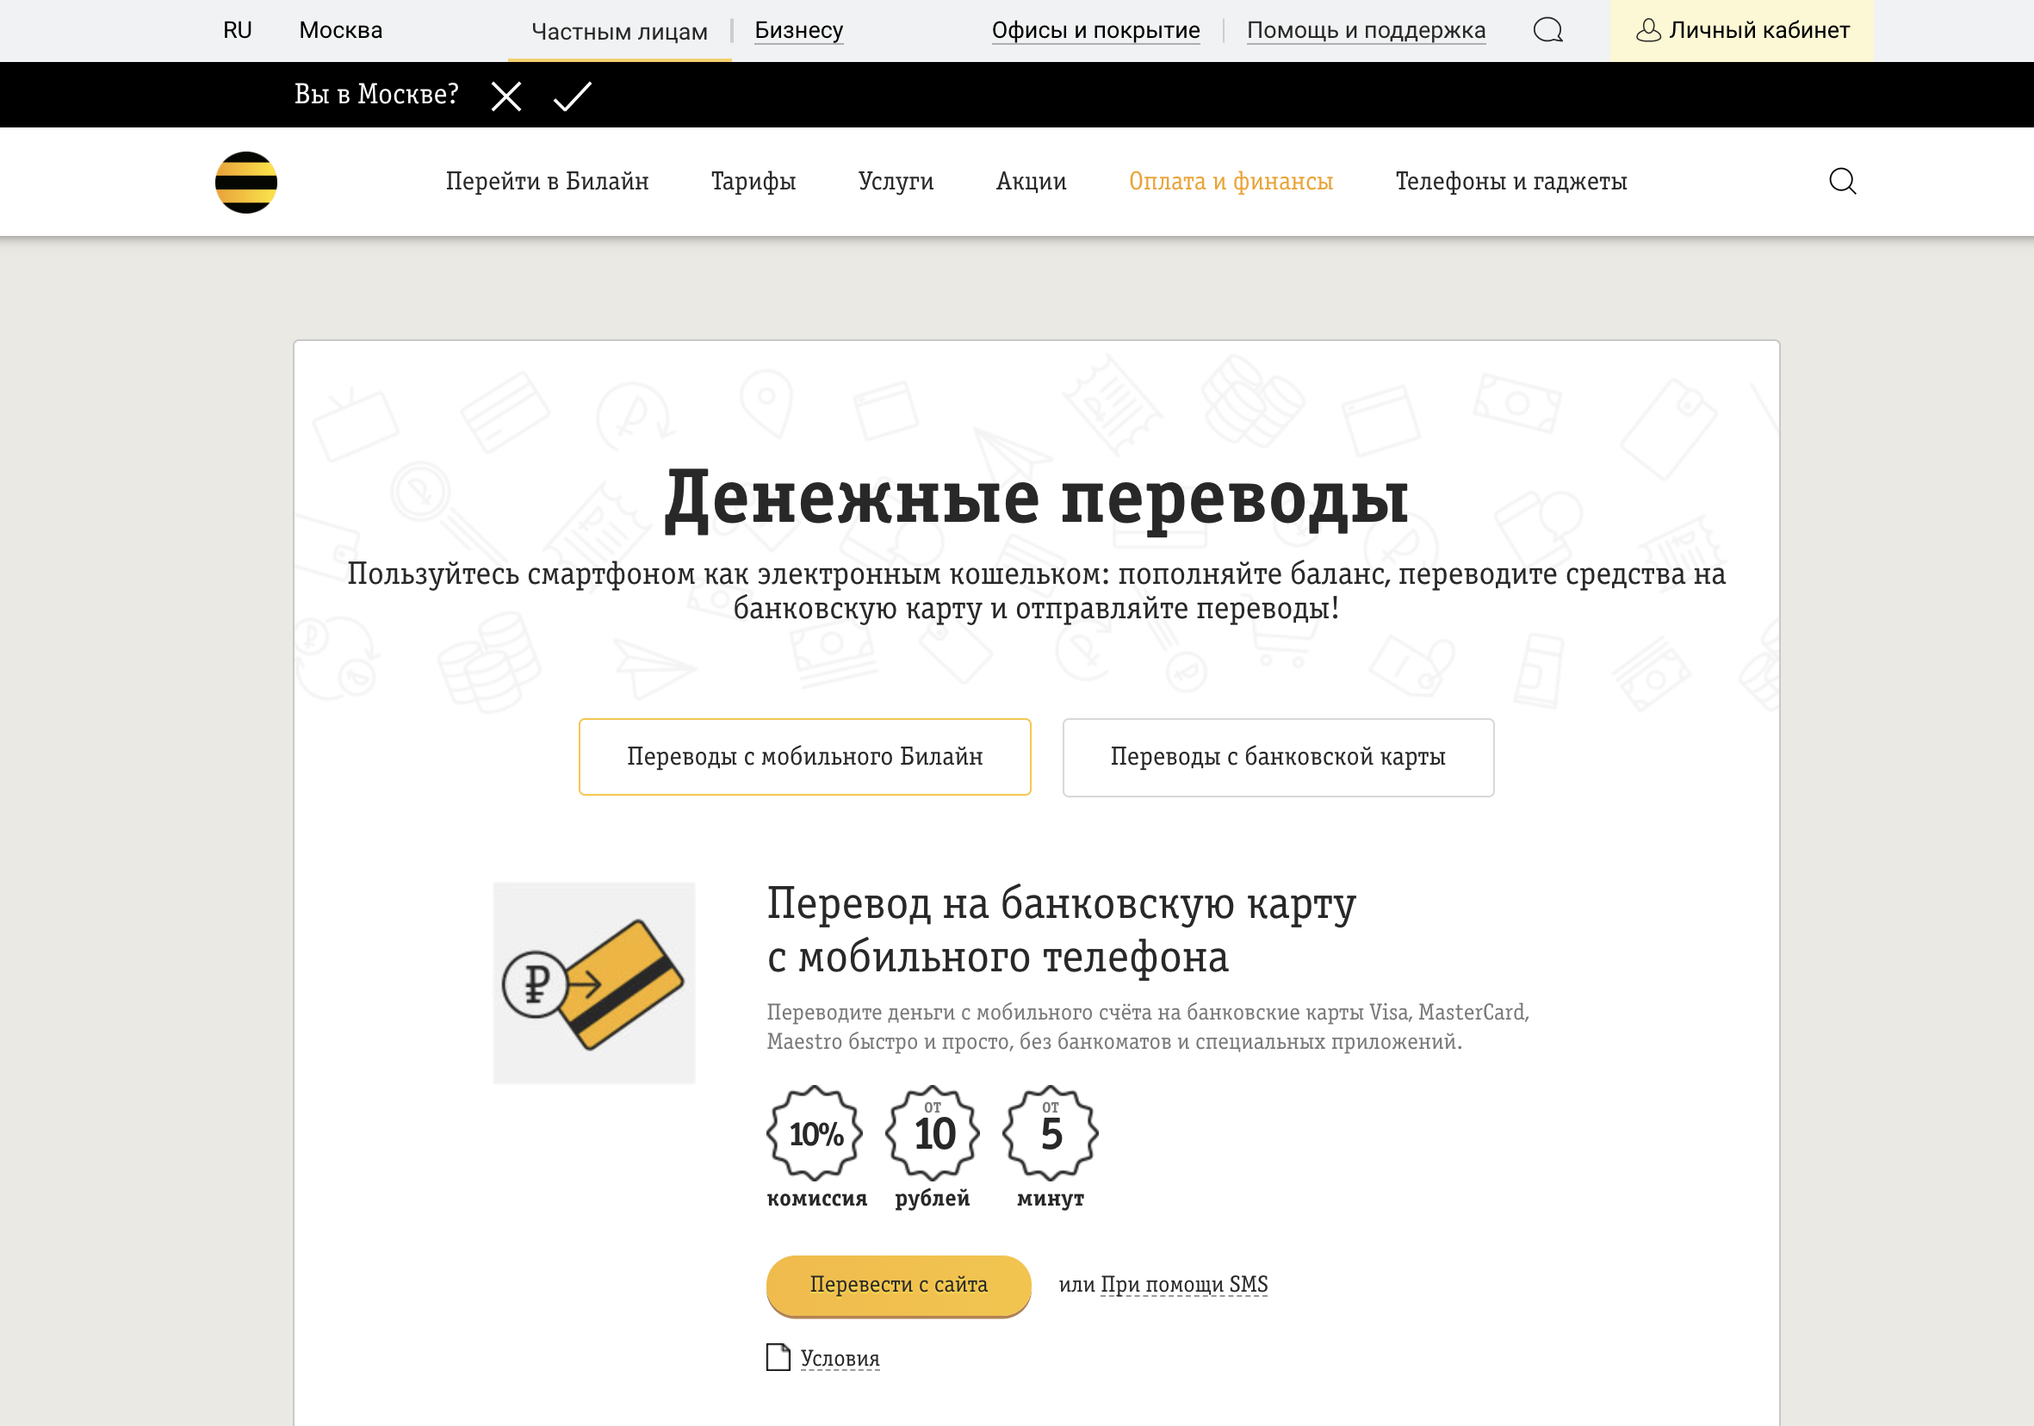Open the Москва city selector
Screen dimensions: 2034x1426
tap(340, 29)
